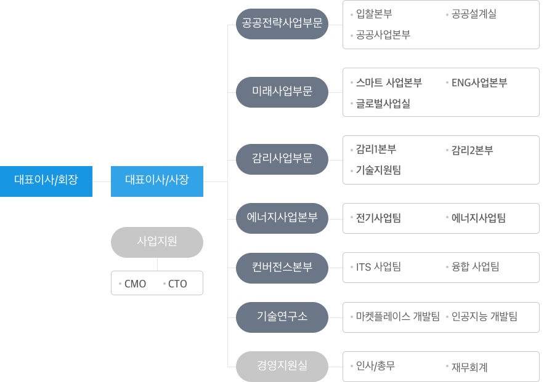
Task: Click the CTO item
Action: coord(177,284)
